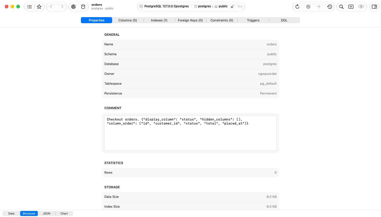This screenshot has width=381, height=217.
Task: Click the GENERAL section heading
Action: [112, 35]
